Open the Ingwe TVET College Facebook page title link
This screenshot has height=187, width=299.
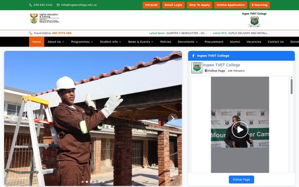tap(221, 65)
